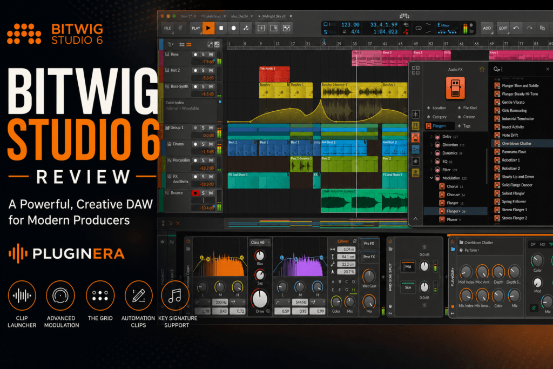Open the FILE menu
The height and width of the screenshot is (369, 553).
pos(167,28)
